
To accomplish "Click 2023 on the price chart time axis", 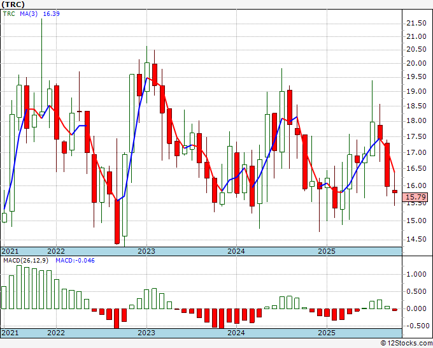I will click(146, 251).
